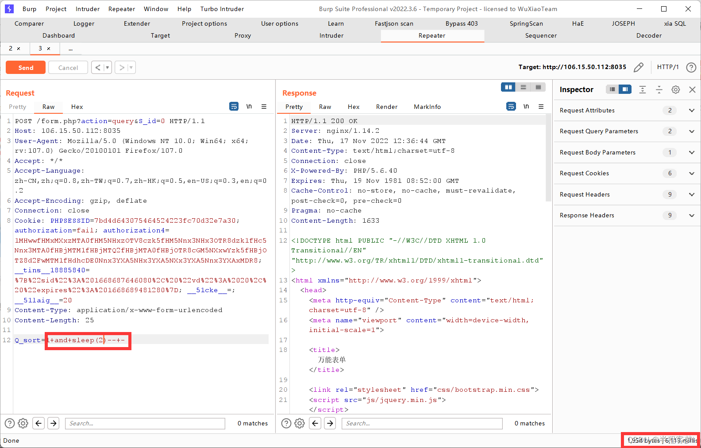Screen dimensions: 701x448
Task: Show non-printable characters in response
Action: pyautogui.click(x=526, y=106)
